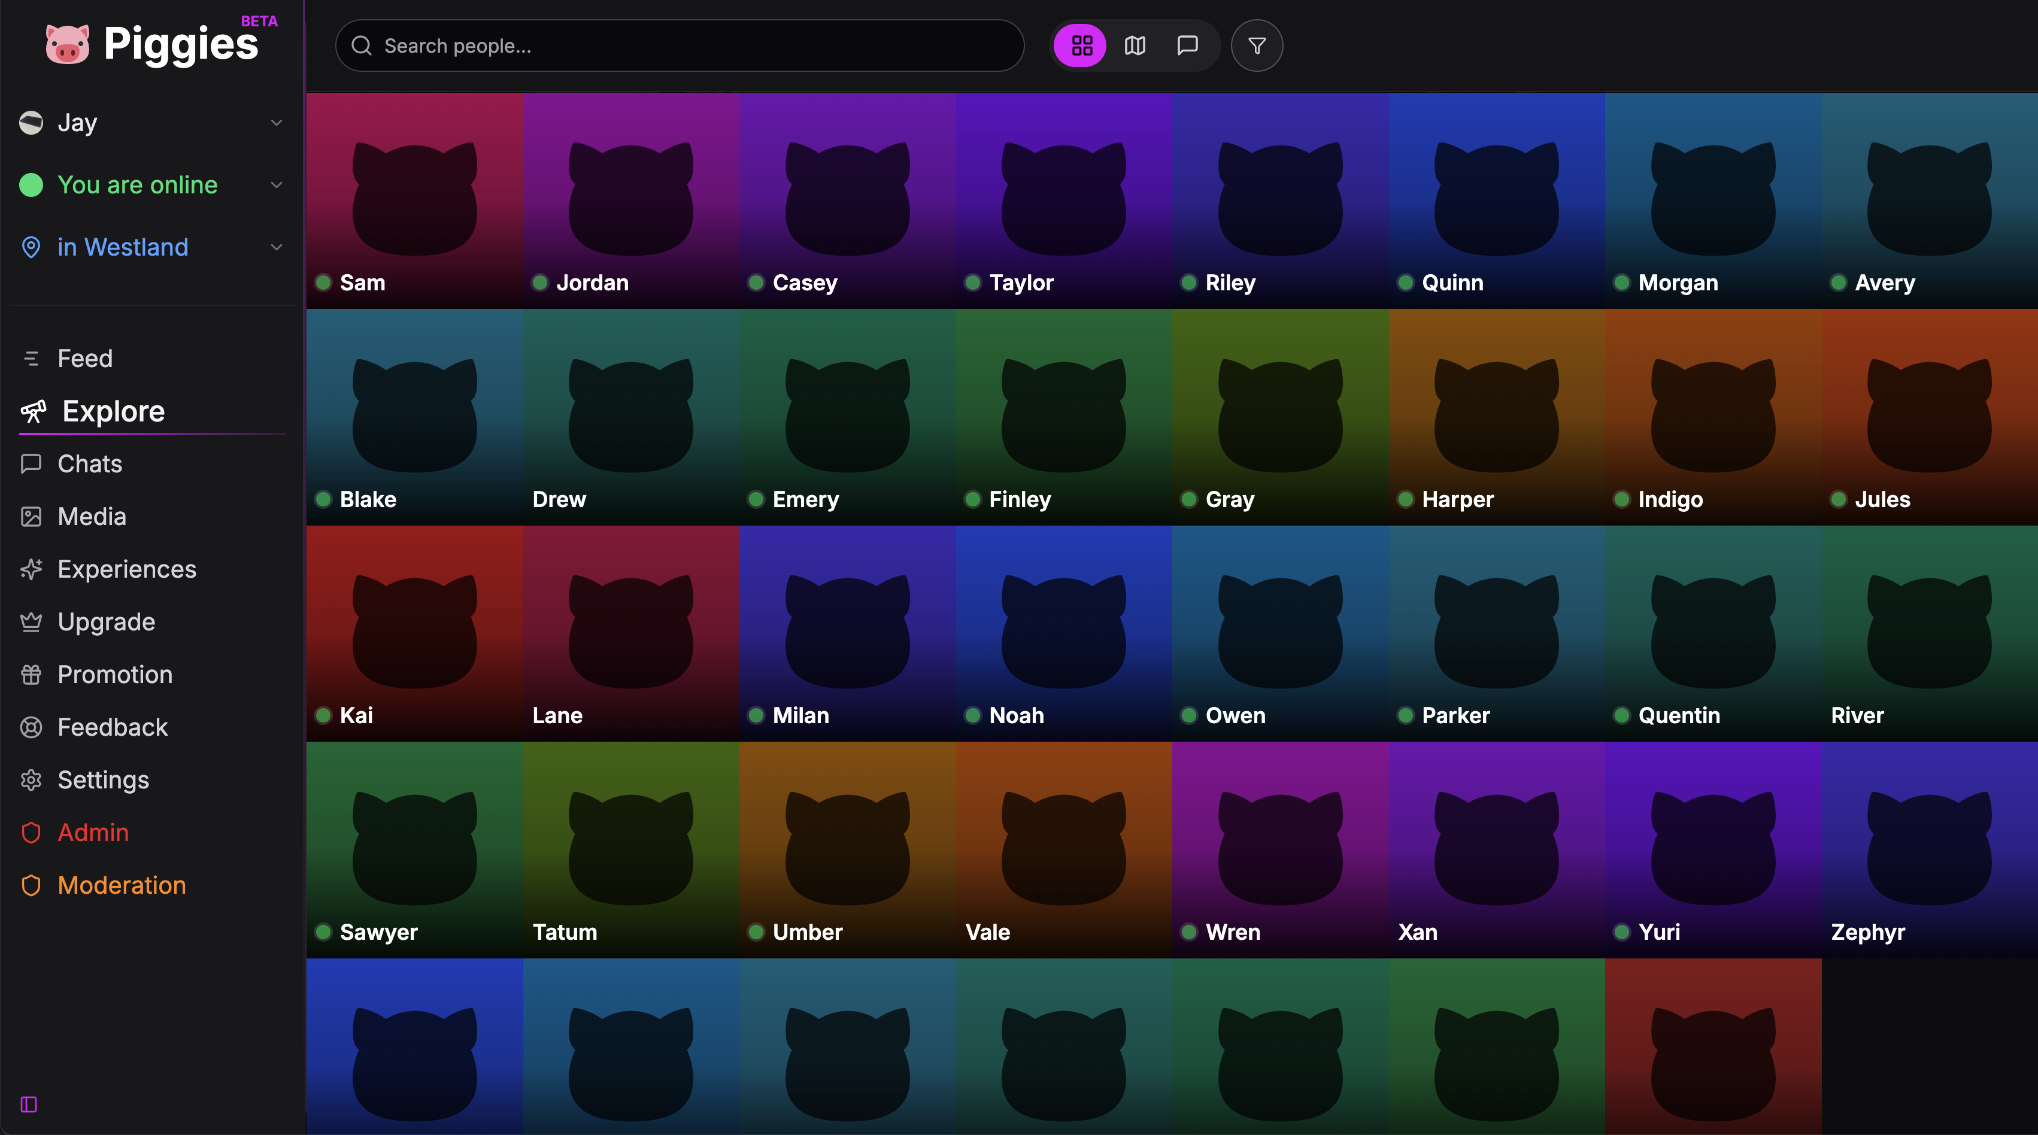Viewport: 2038px width, 1135px height.
Task: Click the Upgrade crown icon
Action: tap(31, 623)
